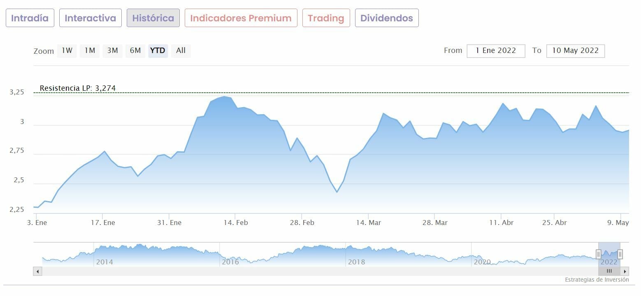
Task: Go to the Trading tab
Action: [x=326, y=18]
